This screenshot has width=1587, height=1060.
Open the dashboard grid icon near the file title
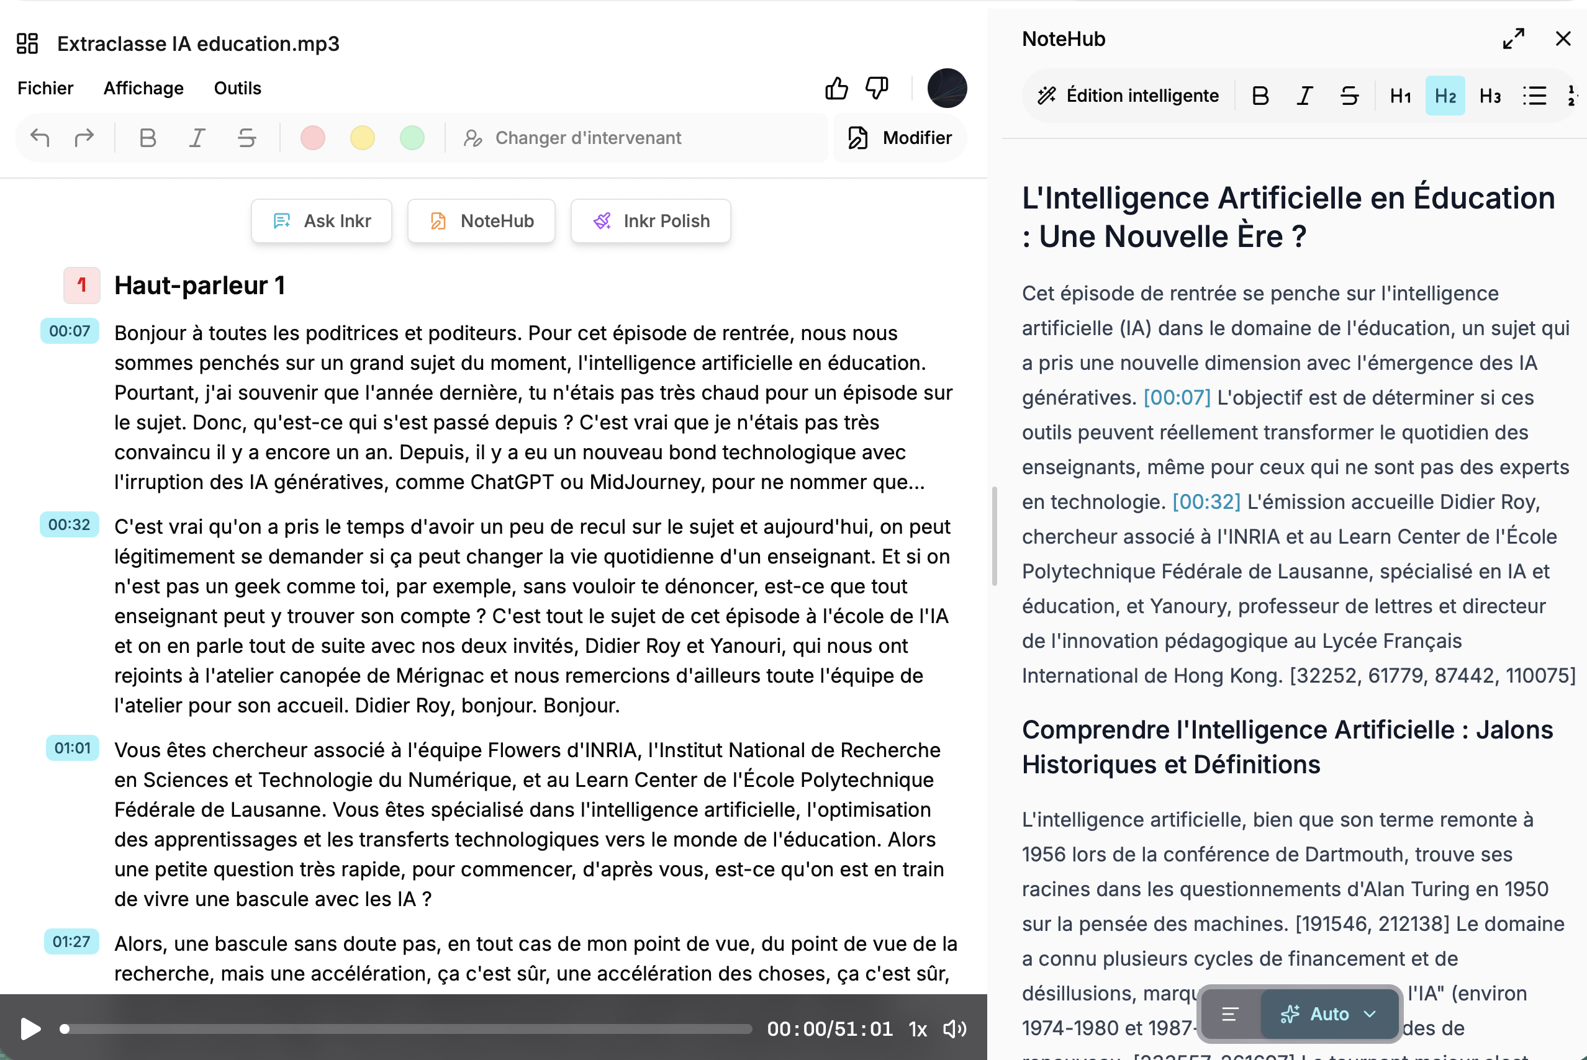click(x=27, y=44)
